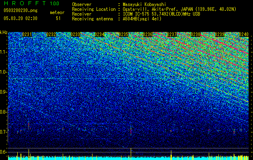Viewport: 253px width, 160px height.
Task: Click the kHz axis unit label
Action: [4, 32]
